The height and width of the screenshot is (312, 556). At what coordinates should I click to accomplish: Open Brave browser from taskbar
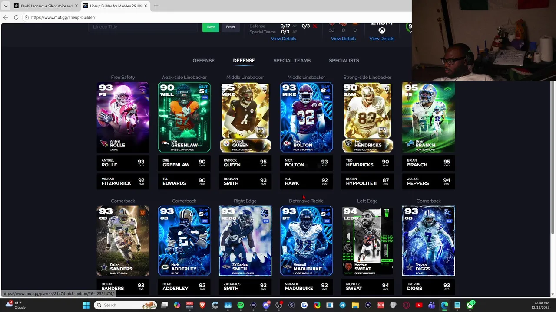point(202,305)
